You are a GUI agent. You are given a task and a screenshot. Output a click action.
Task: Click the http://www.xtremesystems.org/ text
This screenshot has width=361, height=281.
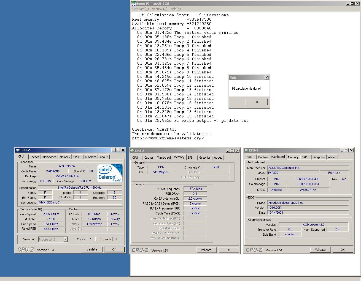pos(168,138)
